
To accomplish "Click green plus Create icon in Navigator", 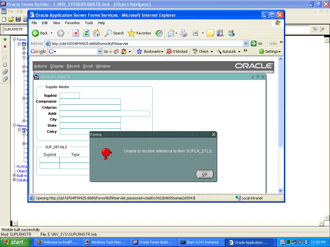I will click(5, 40).
